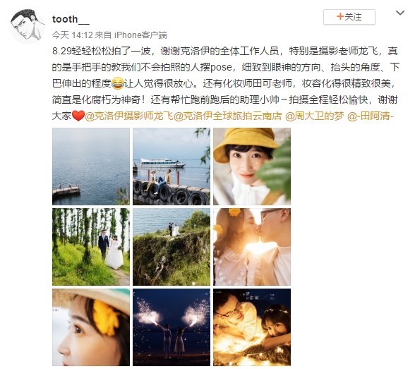This screenshot has height=369, width=415.
Task: Open the couple with fairy lights photo
Action: tap(252, 327)
